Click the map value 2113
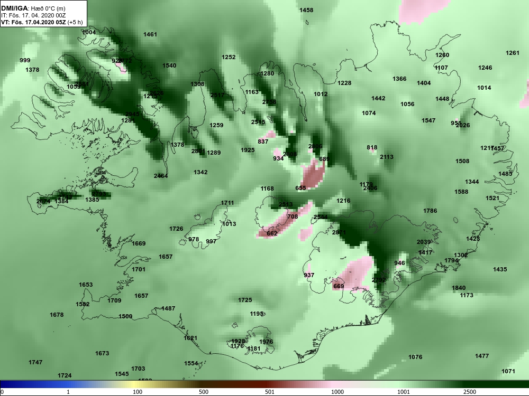 coord(387,157)
